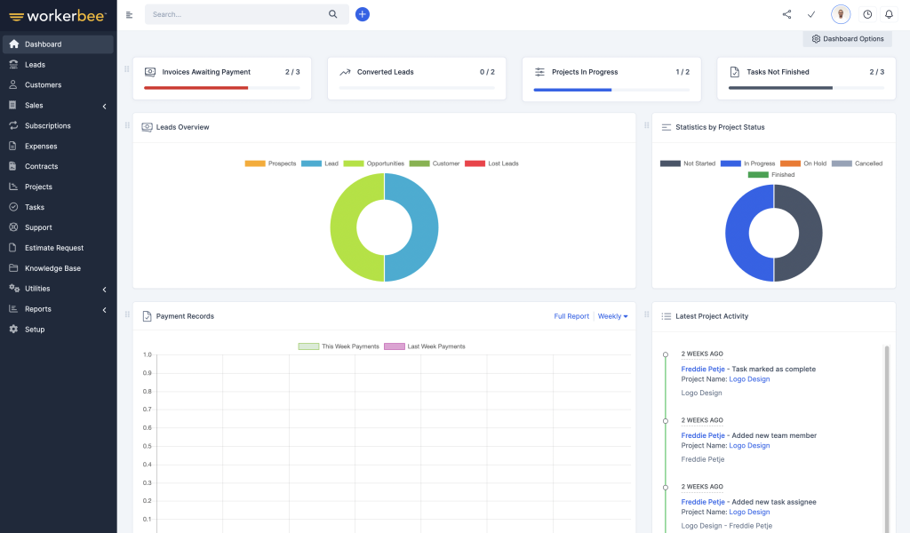The width and height of the screenshot is (910, 533).
Task: Open the Weekly dropdown in Payment Records
Action: pyautogui.click(x=613, y=315)
